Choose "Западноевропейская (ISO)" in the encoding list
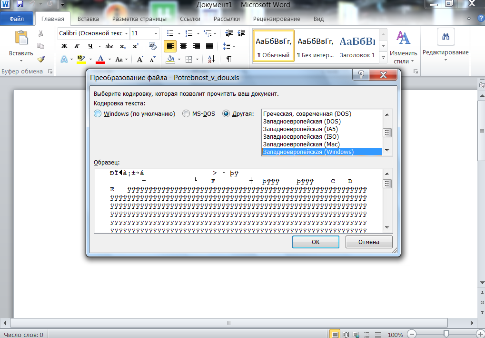Viewport: 485px width, 338px height. coord(301,137)
